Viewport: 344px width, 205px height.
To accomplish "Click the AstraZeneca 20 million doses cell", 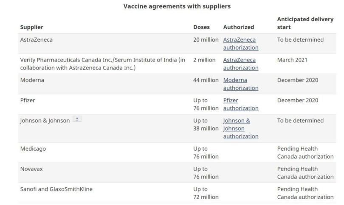I will click(x=206, y=40).
